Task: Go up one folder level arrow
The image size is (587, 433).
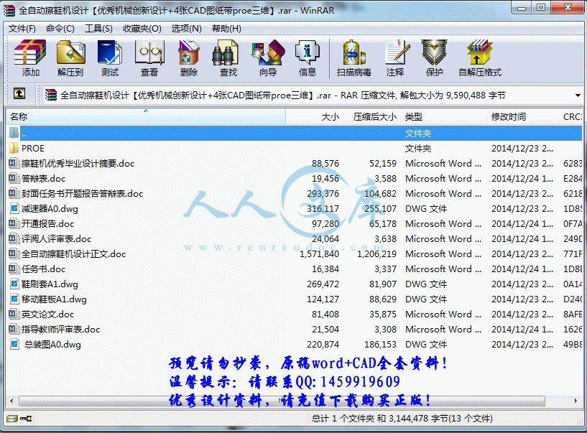Action: (x=19, y=93)
